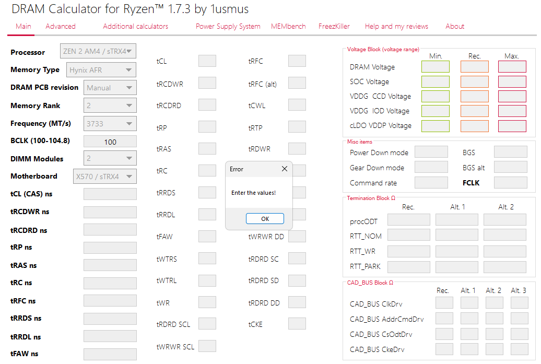The image size is (541, 364).
Task: Open the Memory Type dropdown
Action: click(101, 70)
